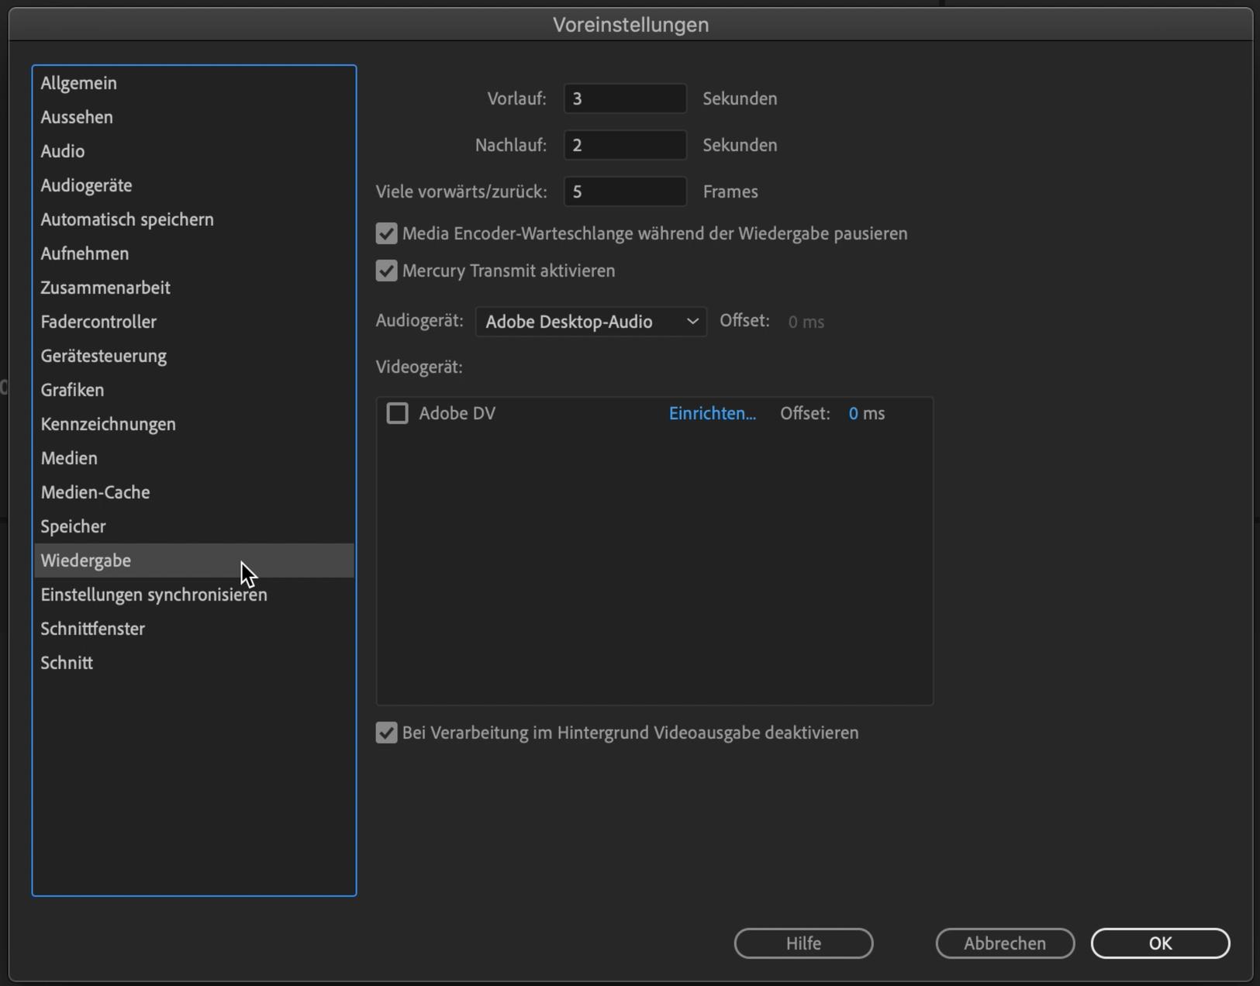
Task: Choose Einstellungen synchronisieren category
Action: click(x=154, y=595)
